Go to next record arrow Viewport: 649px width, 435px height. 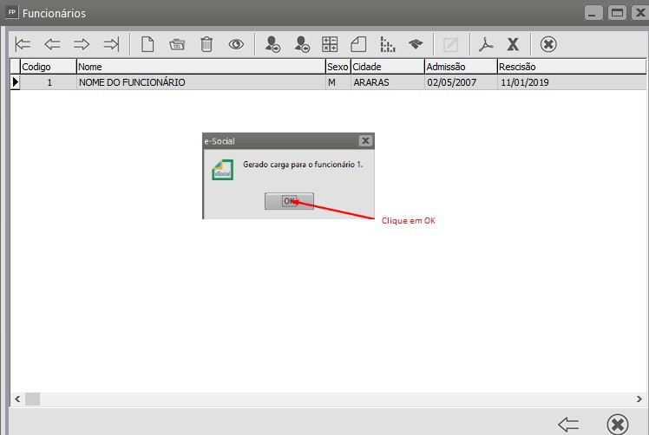[x=82, y=44]
